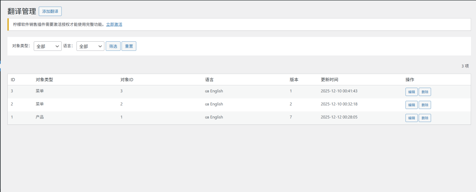The height and width of the screenshot is (192, 476).
Task: Apply filters with the 筛选 button
Action: point(113,46)
